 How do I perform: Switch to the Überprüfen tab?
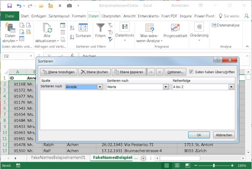coord(111,16)
